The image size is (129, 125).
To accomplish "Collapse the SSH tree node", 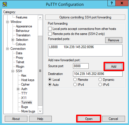I will click(x=13, y=71).
